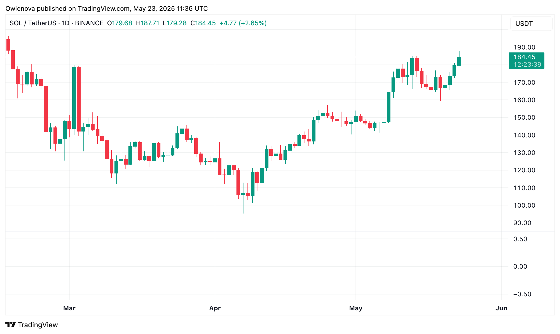Click the 100.00 price scale label

[x=524, y=205]
